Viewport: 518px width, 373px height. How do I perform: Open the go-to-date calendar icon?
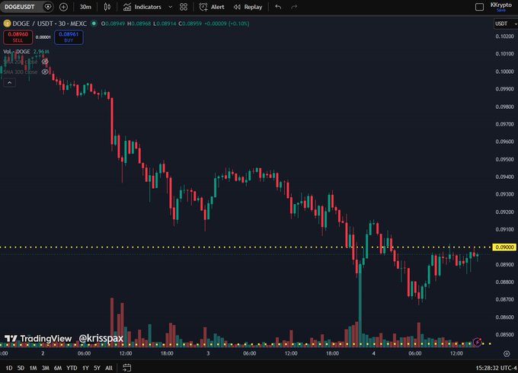tap(127, 368)
